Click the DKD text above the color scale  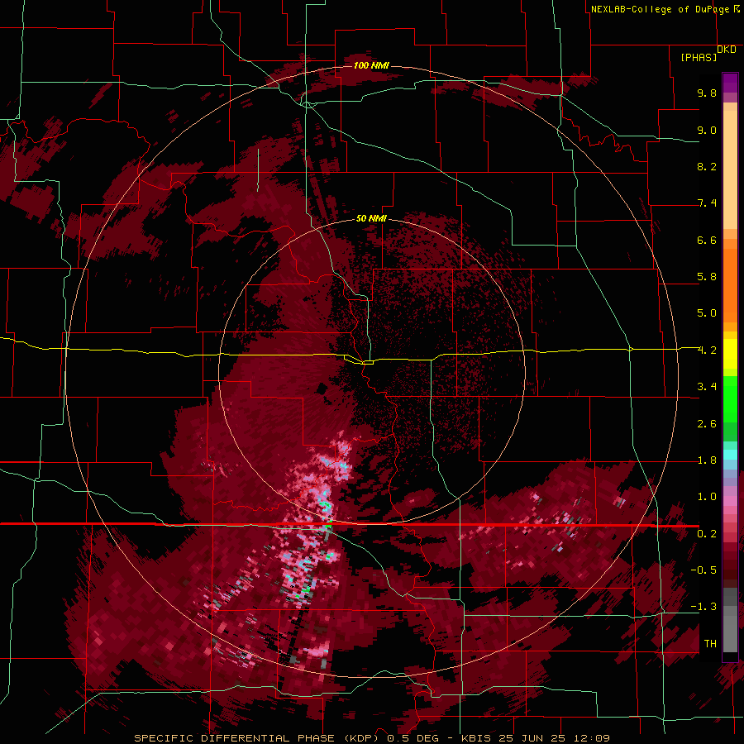coord(727,50)
